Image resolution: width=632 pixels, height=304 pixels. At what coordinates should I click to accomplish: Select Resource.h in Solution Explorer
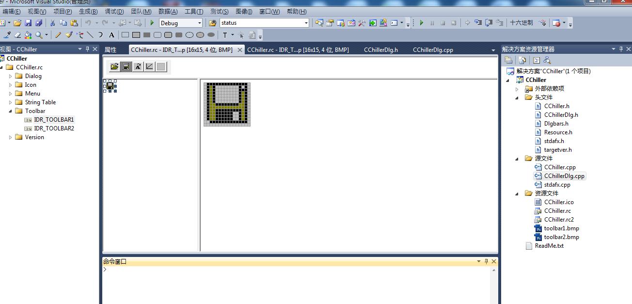point(558,132)
